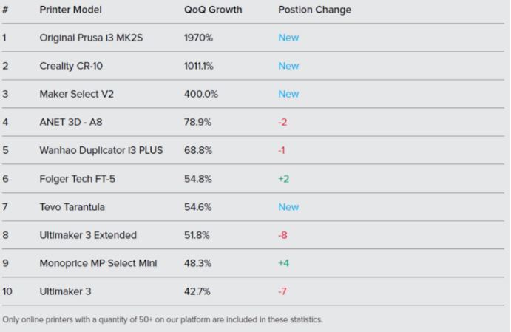Click the 1970% growth value
This screenshot has height=332, width=511.
[x=198, y=38]
